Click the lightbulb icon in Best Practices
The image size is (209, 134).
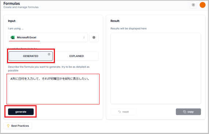[8, 126]
